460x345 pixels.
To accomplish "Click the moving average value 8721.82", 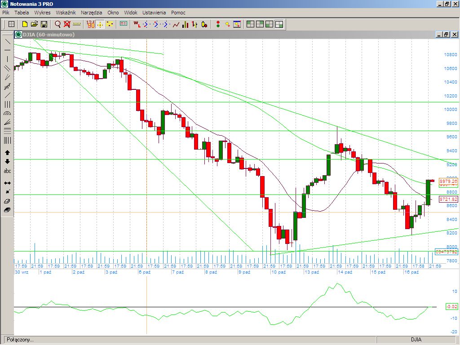I will (x=448, y=199).
